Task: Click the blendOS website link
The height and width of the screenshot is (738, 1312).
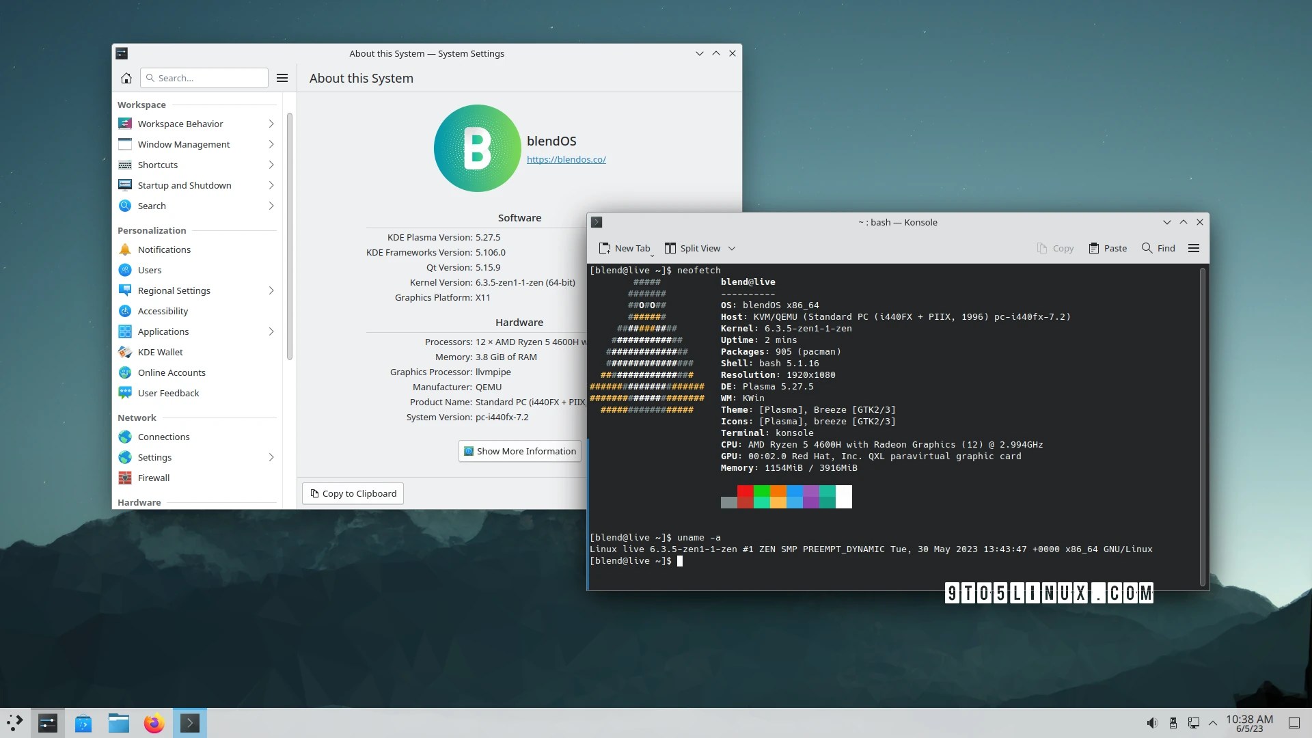Action: click(x=565, y=159)
